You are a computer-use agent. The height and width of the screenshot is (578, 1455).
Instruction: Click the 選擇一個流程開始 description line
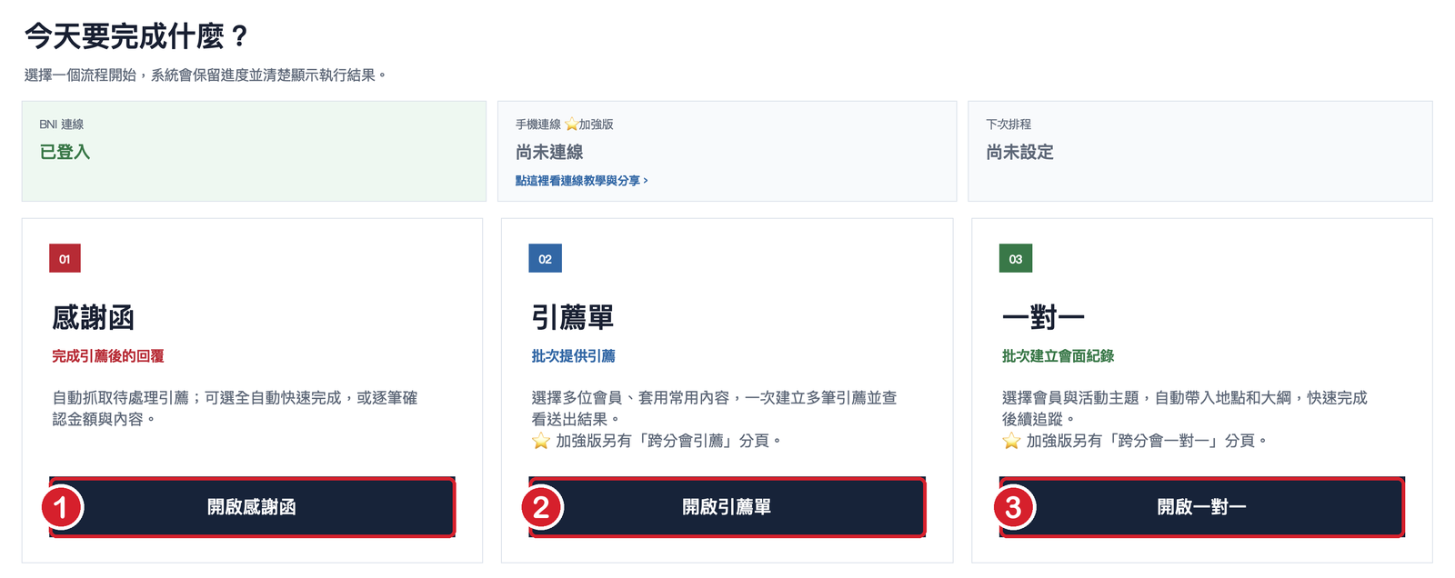coord(206,75)
